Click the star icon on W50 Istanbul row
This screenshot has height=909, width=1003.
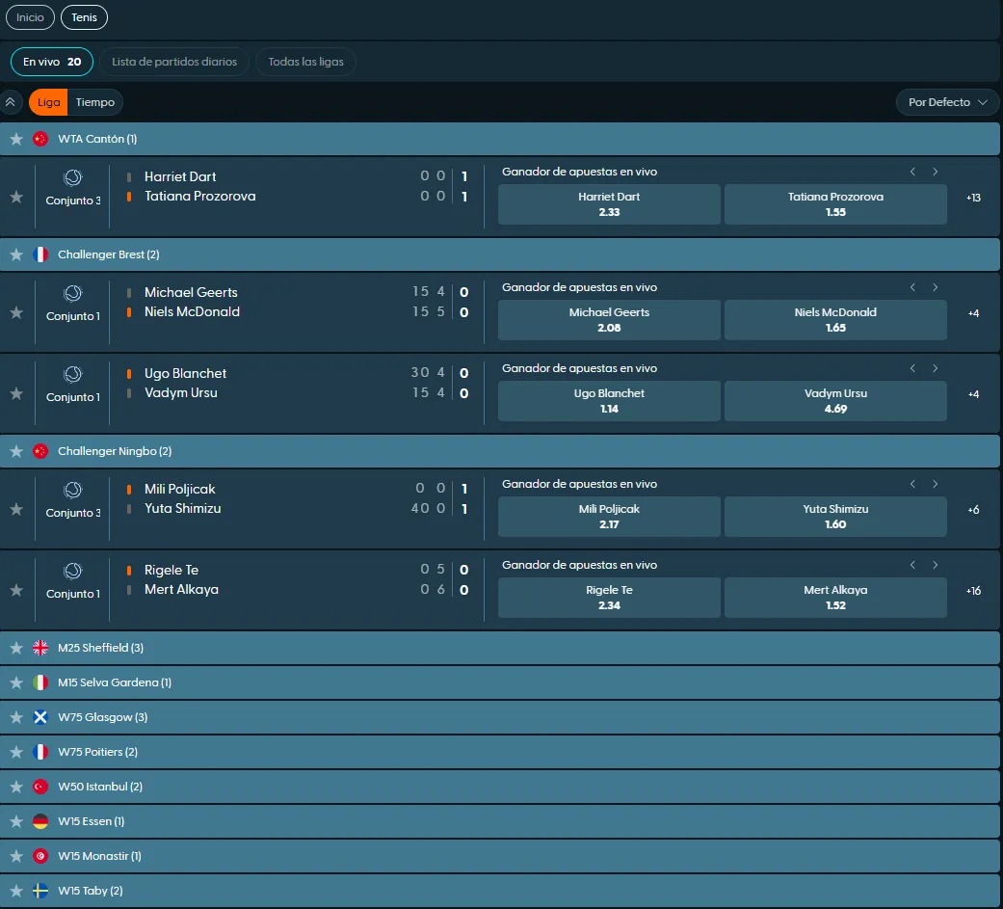16,787
